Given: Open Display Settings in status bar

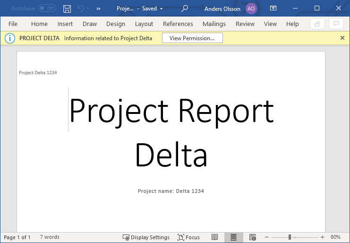Looking at the screenshot, I should [x=146, y=237].
